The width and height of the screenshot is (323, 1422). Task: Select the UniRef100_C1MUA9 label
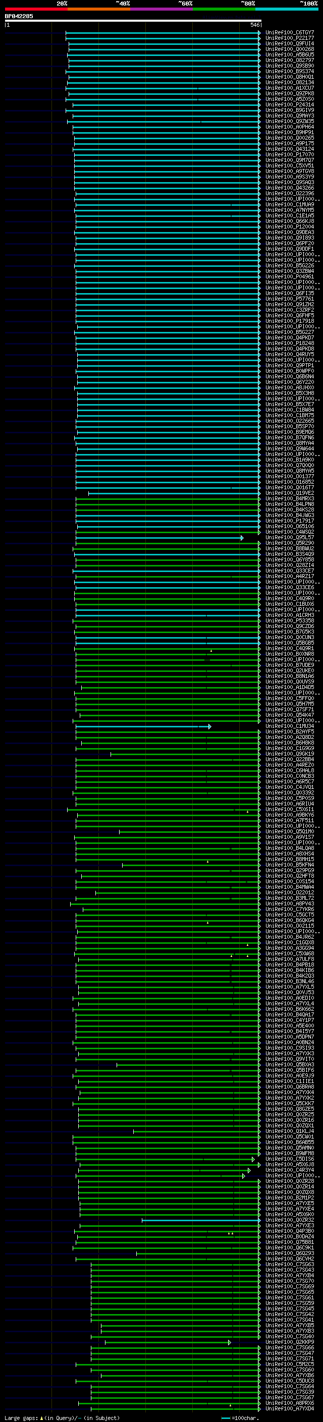click(290, 204)
